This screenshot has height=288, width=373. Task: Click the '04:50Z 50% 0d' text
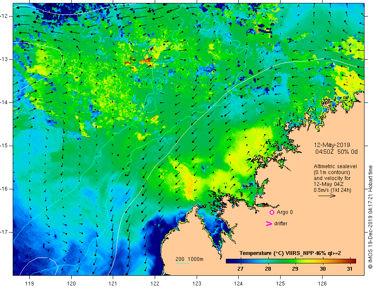point(337,152)
